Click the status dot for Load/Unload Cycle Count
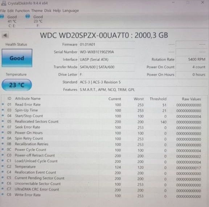 tap(3, 161)
